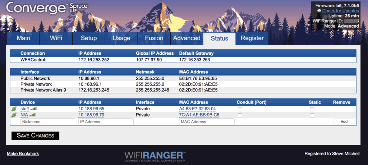Image resolution: width=368 pixels, height=165 pixels.
Task: Click Public Network IP 10.88.96.1
Action: coord(89,78)
